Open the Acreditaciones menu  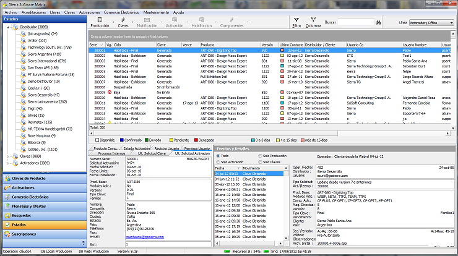click(33, 12)
